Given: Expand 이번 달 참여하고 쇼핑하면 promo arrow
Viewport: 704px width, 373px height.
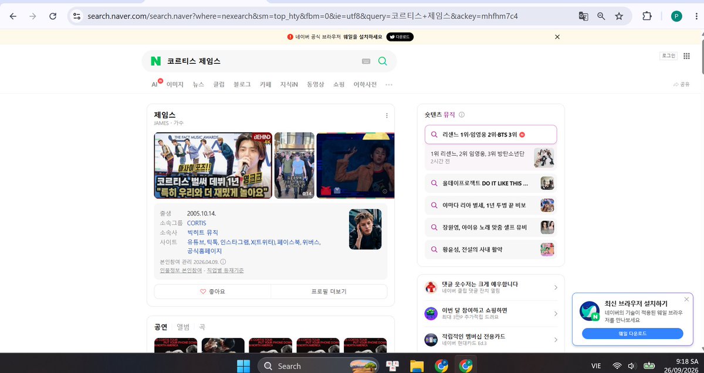Looking at the screenshot, I should 556,313.
